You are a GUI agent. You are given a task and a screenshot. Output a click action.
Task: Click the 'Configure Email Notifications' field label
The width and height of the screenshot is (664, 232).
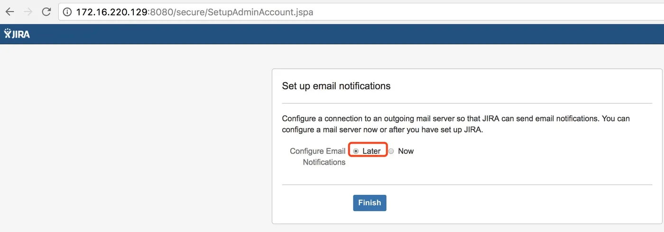318,157
